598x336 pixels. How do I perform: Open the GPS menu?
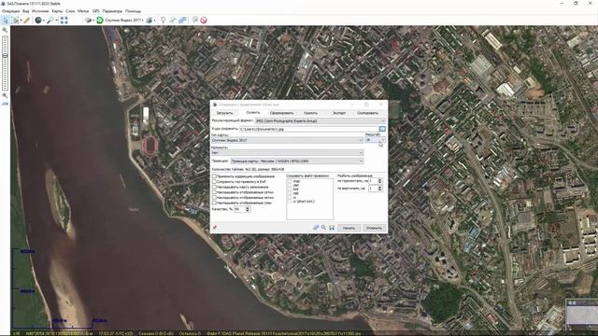point(95,11)
